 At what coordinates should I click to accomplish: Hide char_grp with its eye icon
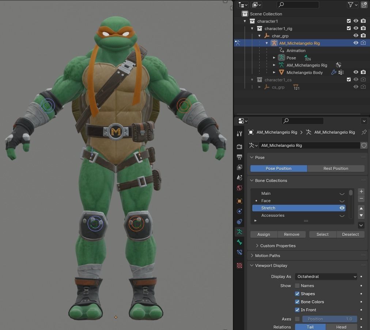coord(356,36)
